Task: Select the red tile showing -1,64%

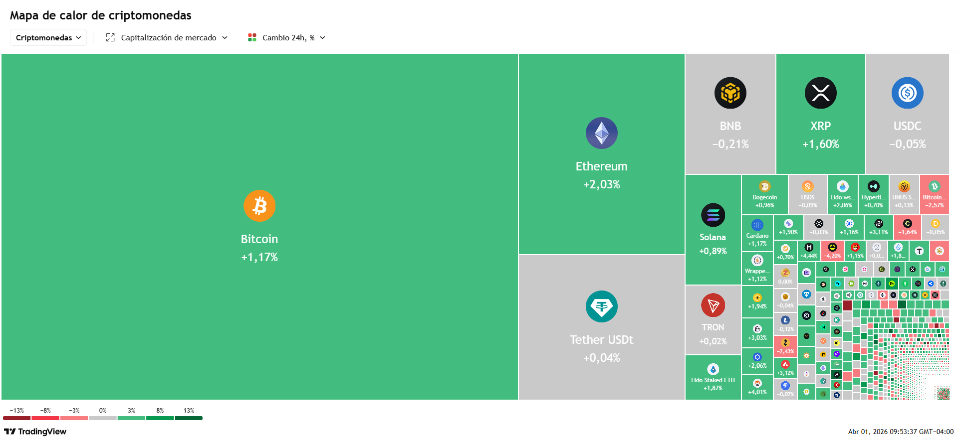Action: tap(908, 227)
